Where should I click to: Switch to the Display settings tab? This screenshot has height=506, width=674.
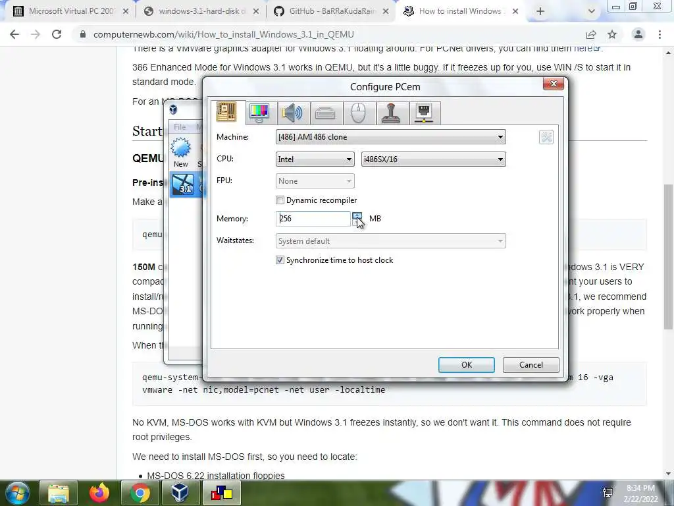259,113
